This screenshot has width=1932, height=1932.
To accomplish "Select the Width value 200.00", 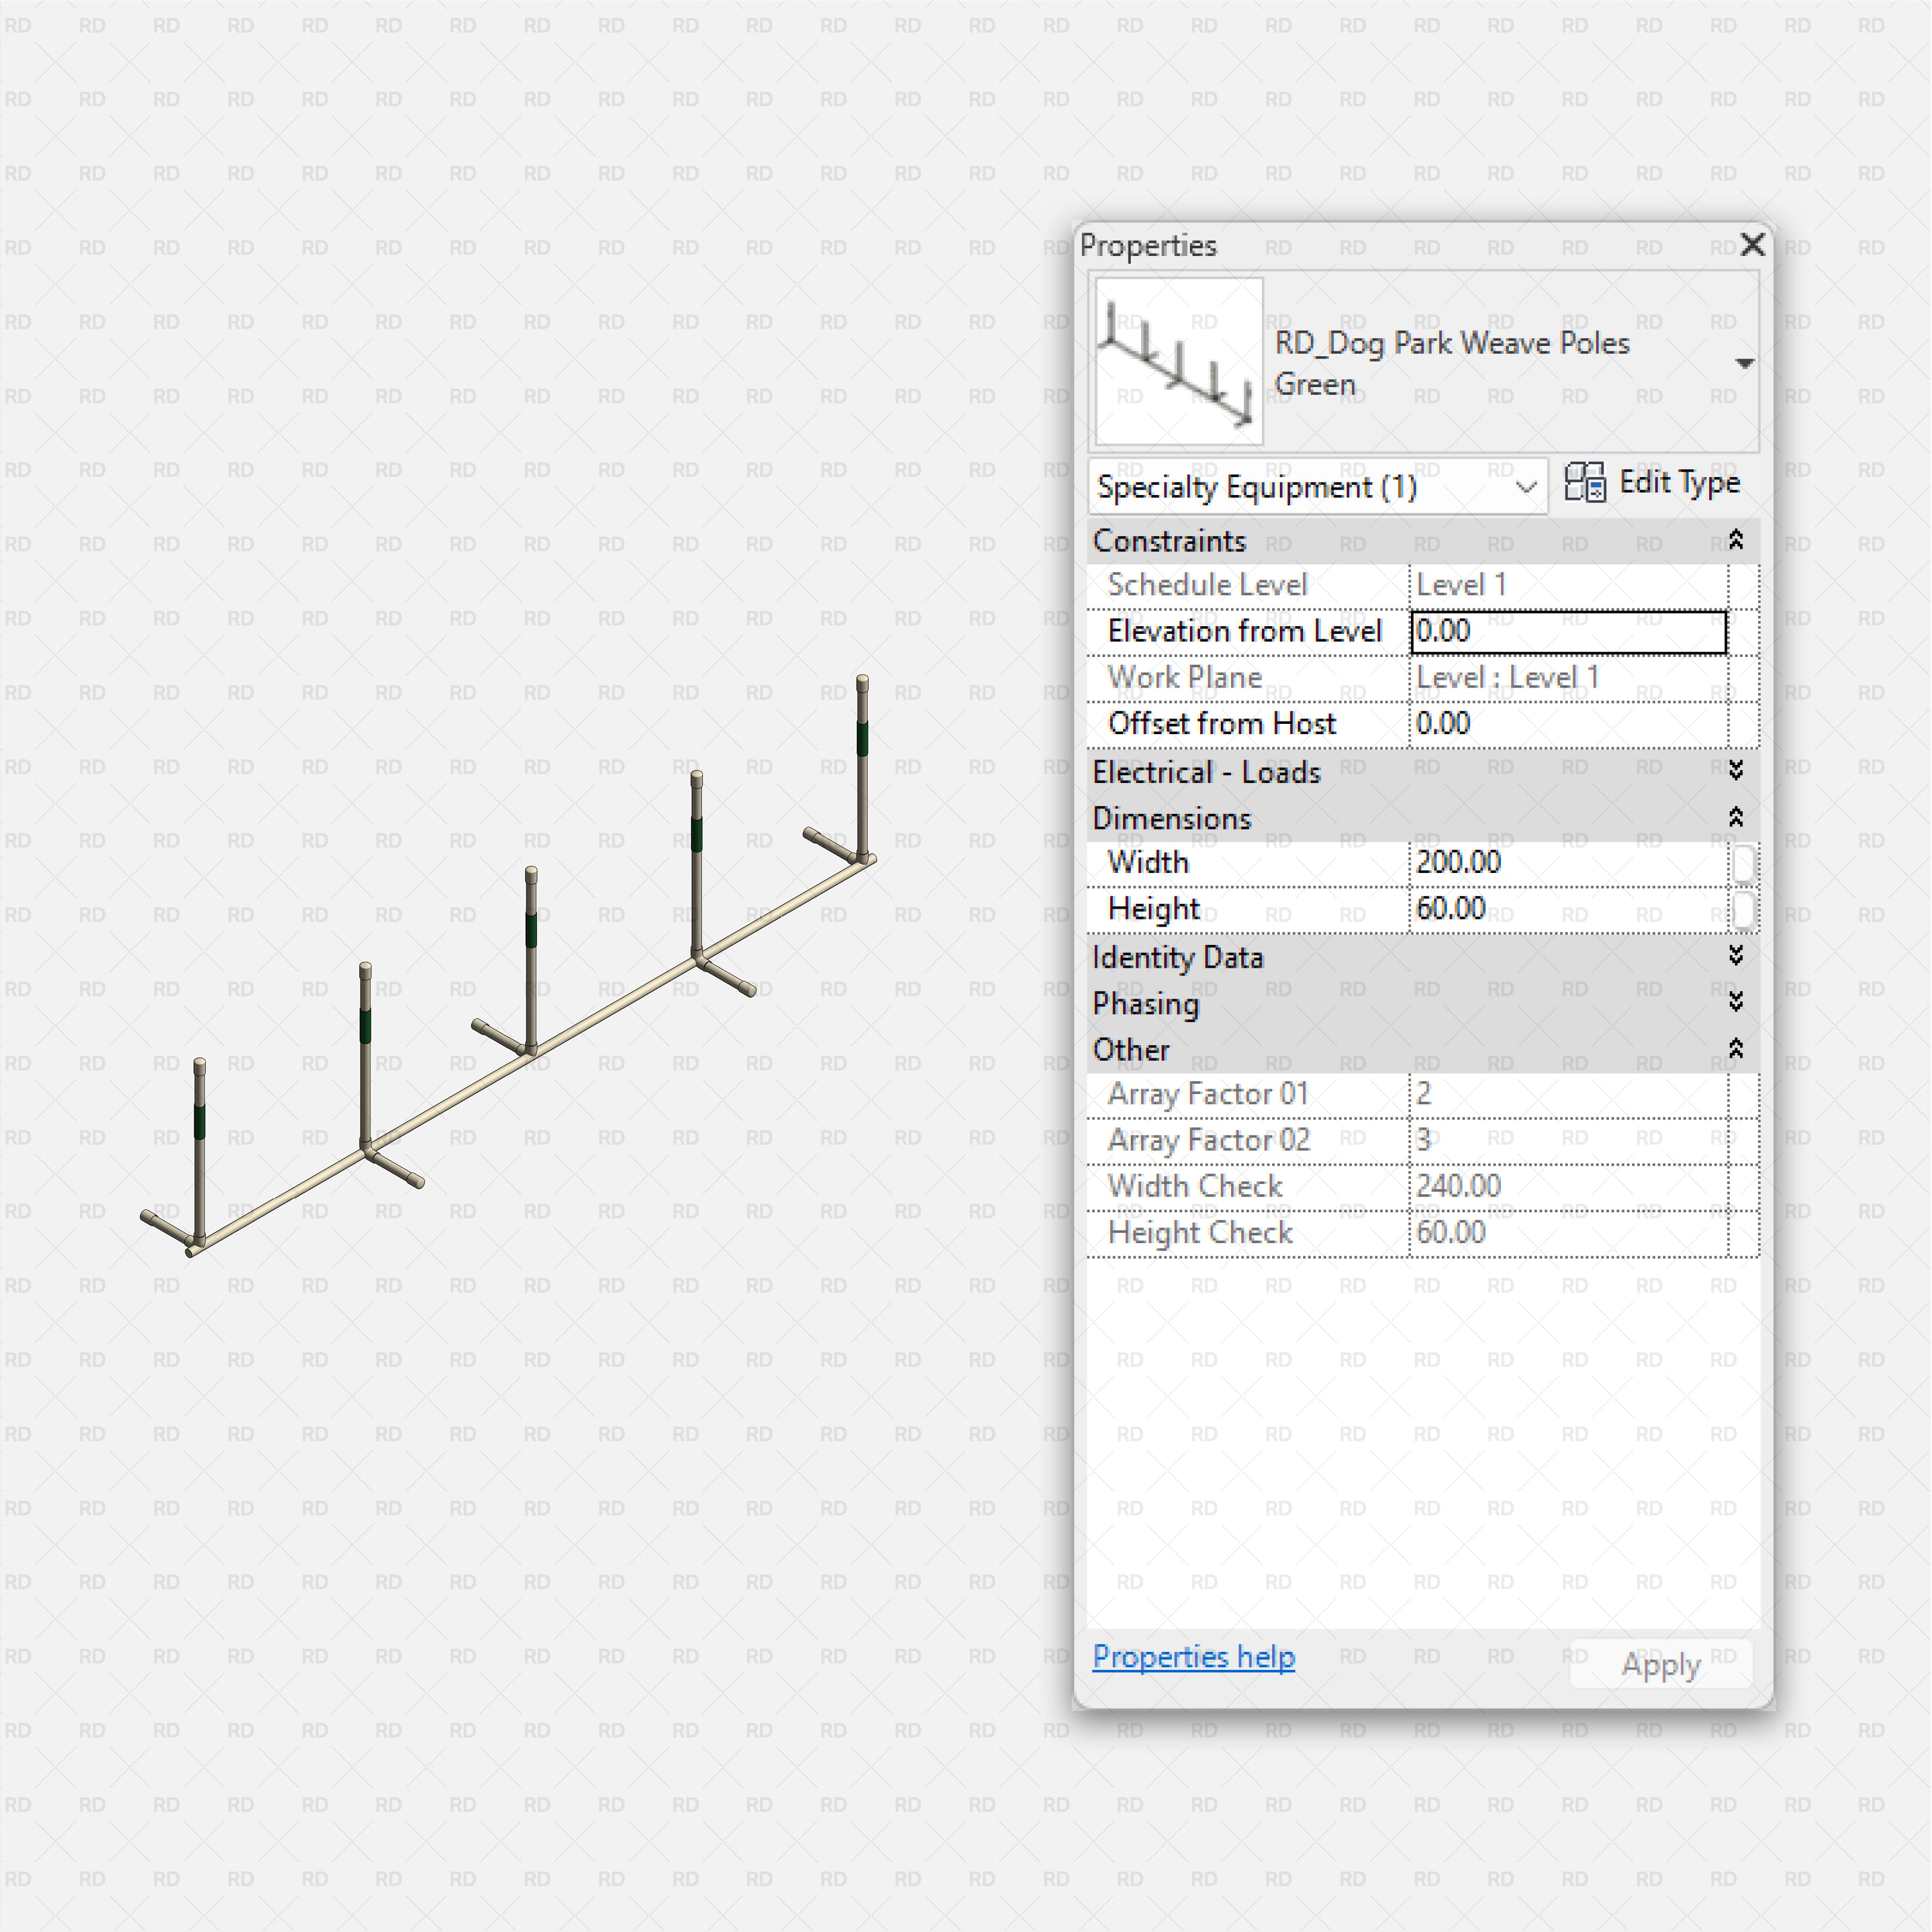I will click(x=1560, y=862).
